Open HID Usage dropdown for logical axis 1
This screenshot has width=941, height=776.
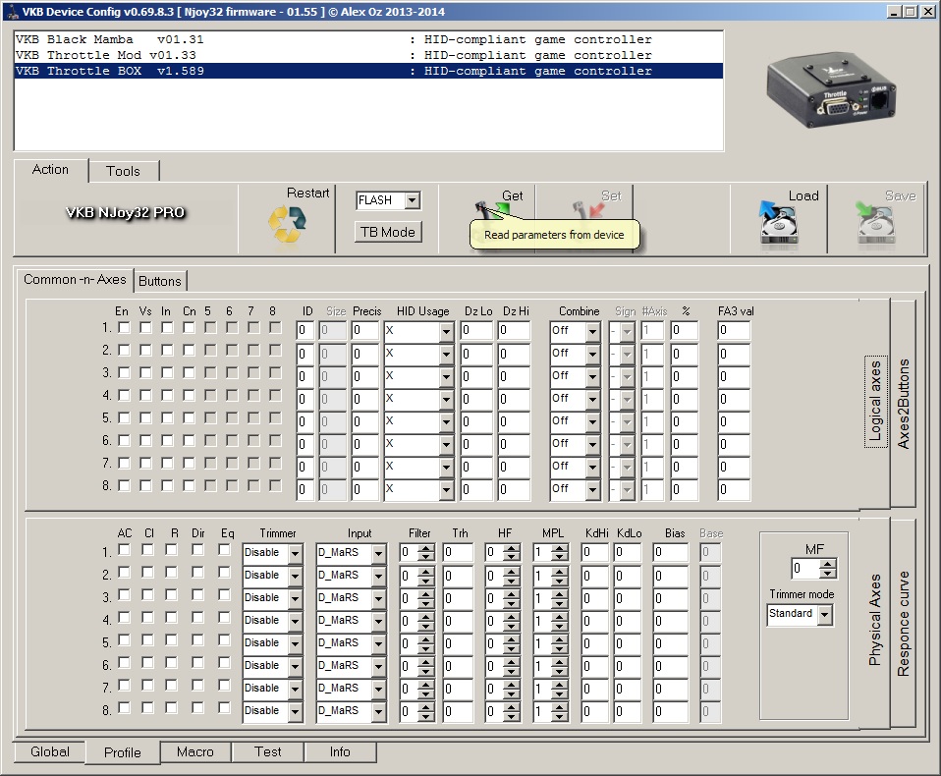click(x=446, y=331)
